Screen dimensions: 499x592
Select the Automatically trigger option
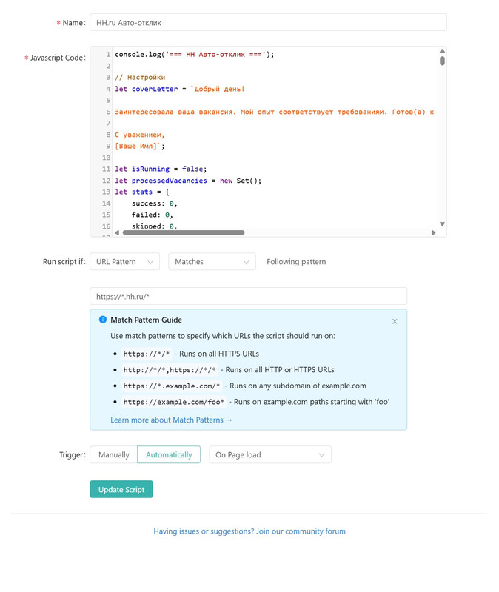pyautogui.click(x=169, y=455)
